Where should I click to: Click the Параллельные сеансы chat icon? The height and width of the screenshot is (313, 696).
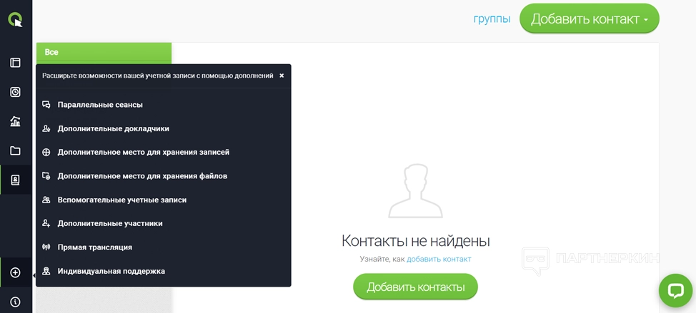(x=46, y=105)
